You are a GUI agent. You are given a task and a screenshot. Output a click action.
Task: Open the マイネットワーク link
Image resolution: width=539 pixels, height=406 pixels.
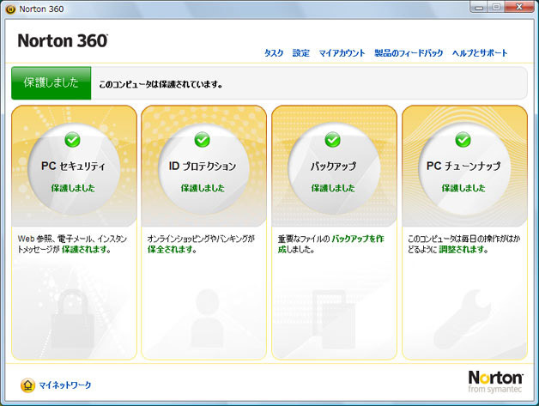point(65,385)
